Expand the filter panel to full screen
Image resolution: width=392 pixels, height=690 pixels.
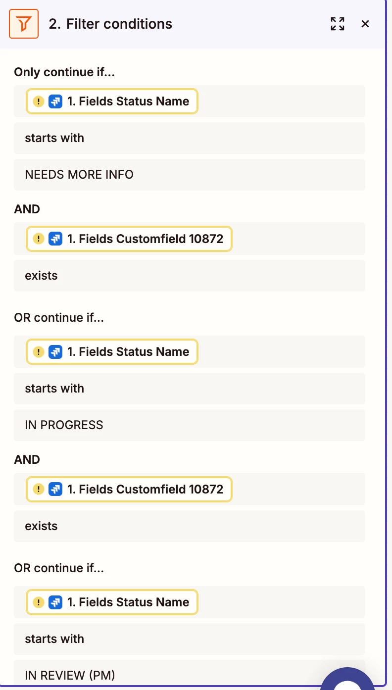pyautogui.click(x=338, y=24)
